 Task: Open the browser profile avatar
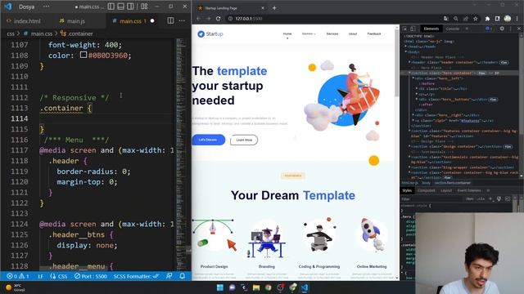(508, 19)
